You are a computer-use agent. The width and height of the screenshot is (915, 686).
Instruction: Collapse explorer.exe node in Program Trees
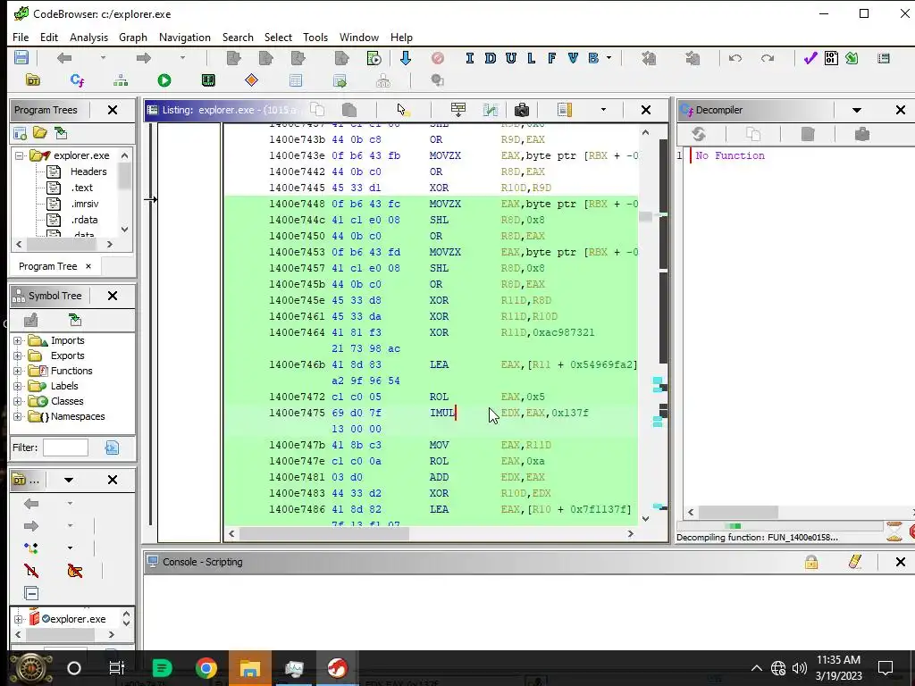pyautogui.click(x=20, y=155)
